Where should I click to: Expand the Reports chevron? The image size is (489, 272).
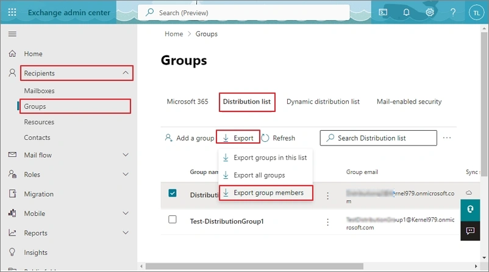(x=126, y=233)
